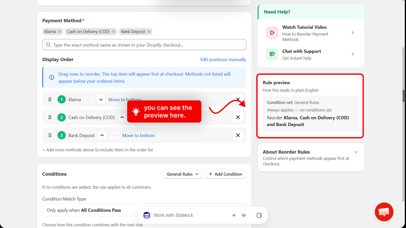
Task: Move Klarna down with arrow button
Action: click(x=101, y=99)
